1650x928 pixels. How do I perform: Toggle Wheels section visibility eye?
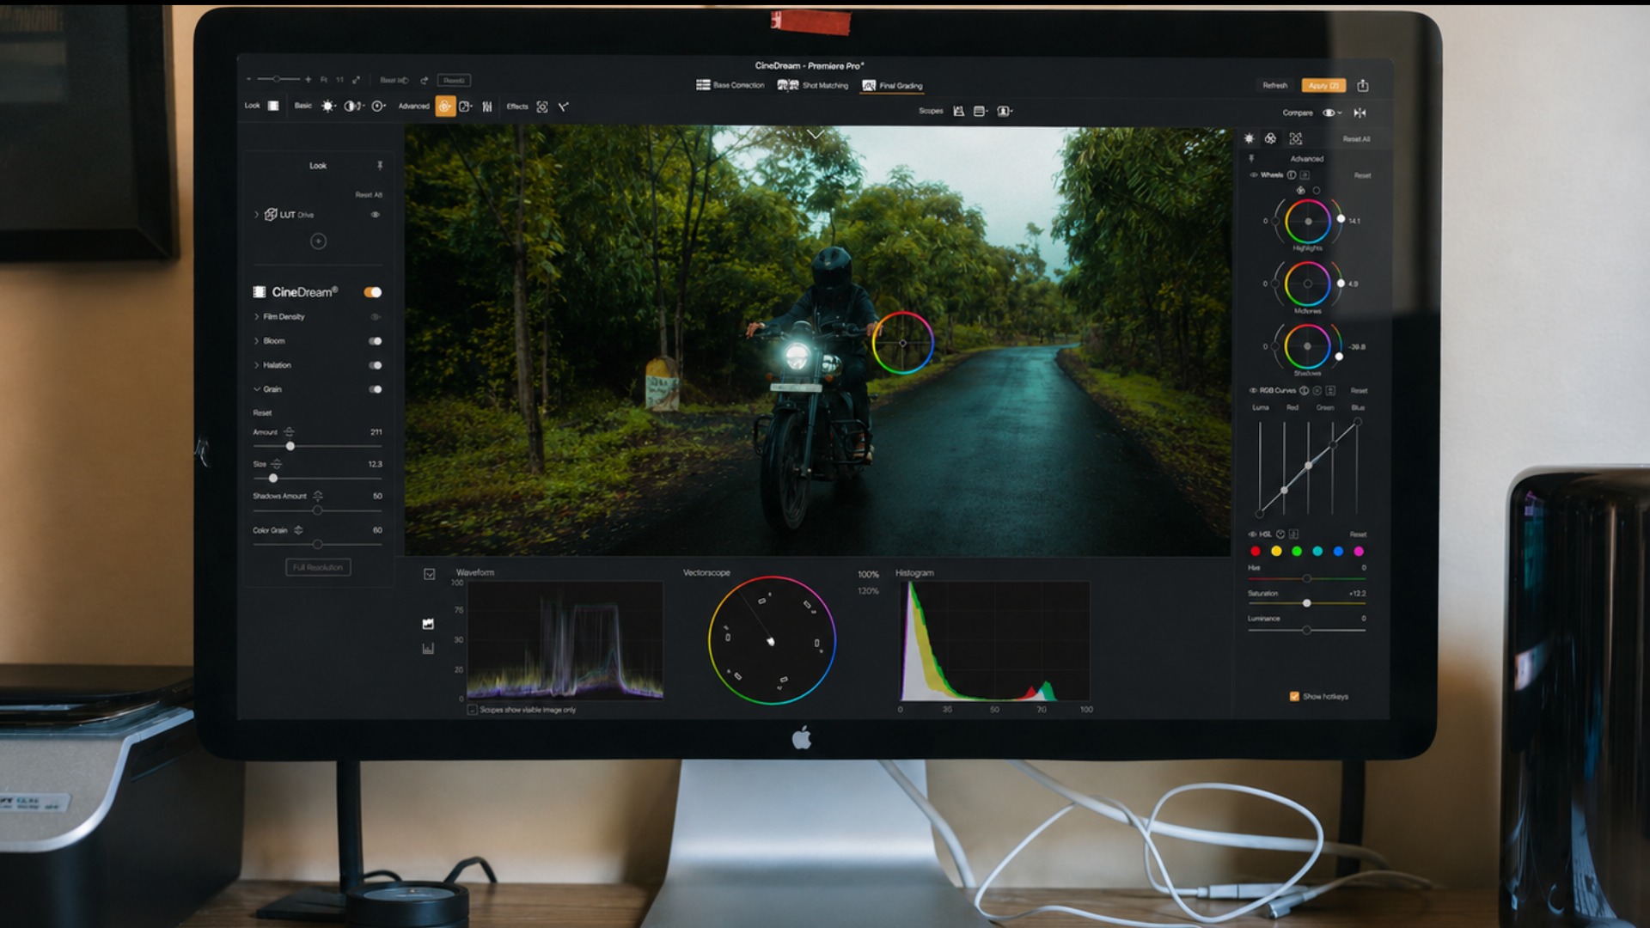(1254, 175)
